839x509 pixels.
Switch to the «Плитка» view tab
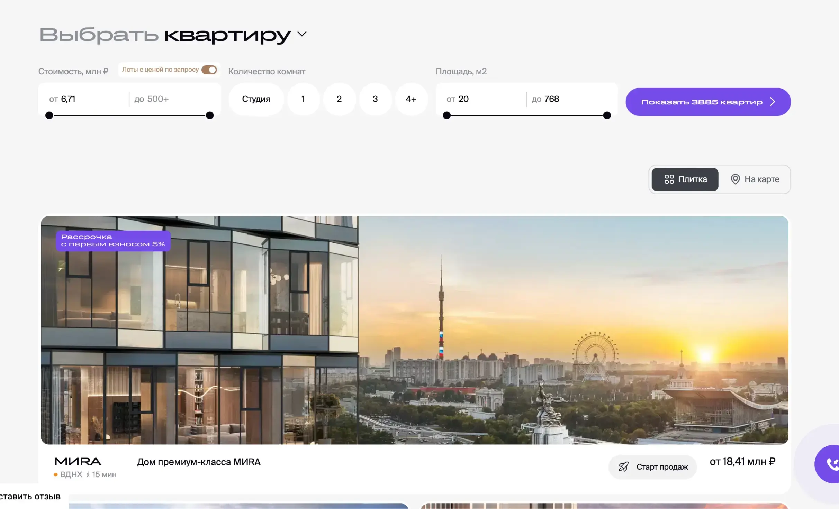tap(684, 179)
